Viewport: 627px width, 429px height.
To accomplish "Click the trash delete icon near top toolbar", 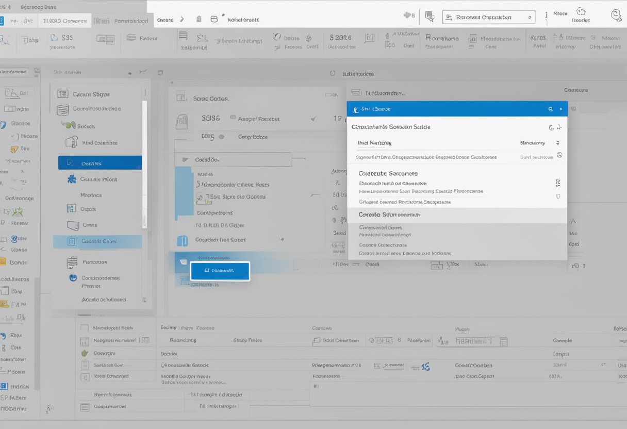I will pyautogui.click(x=199, y=18).
